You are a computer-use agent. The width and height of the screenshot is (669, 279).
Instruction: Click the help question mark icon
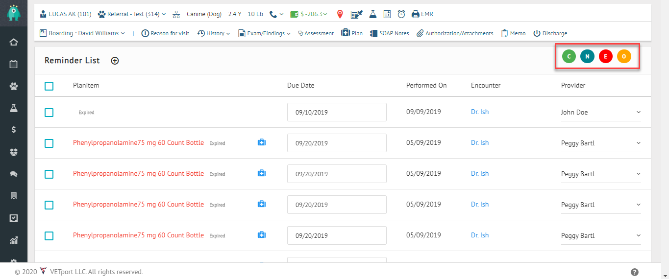[x=635, y=272]
